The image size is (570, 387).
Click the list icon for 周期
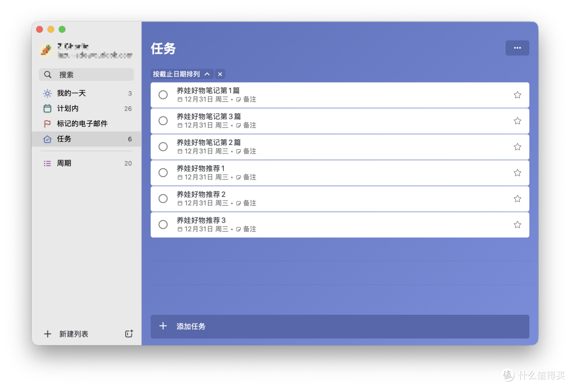pyautogui.click(x=47, y=163)
